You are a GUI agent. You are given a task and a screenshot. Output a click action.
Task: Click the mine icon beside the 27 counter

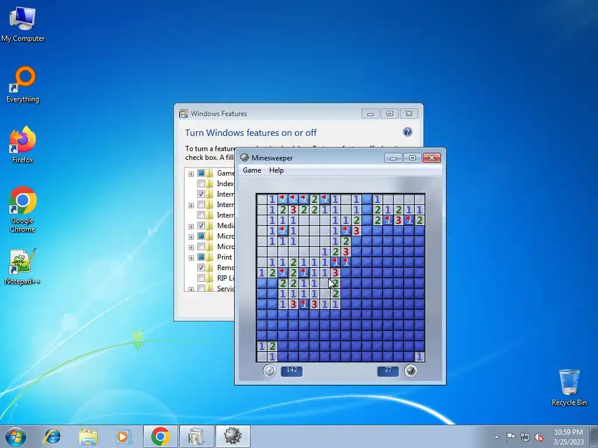(411, 370)
